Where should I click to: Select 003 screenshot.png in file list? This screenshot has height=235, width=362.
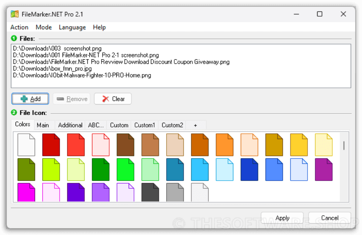(57, 48)
